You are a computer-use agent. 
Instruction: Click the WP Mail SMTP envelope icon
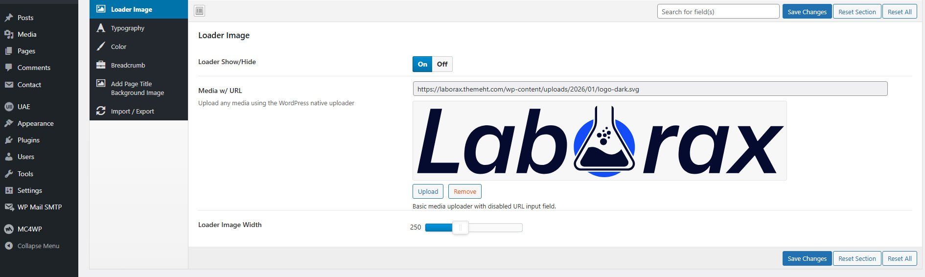(9, 207)
